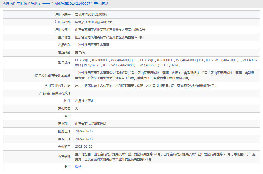Click the 型号规格 label
This screenshot has height=174, width=263.
[64, 63]
